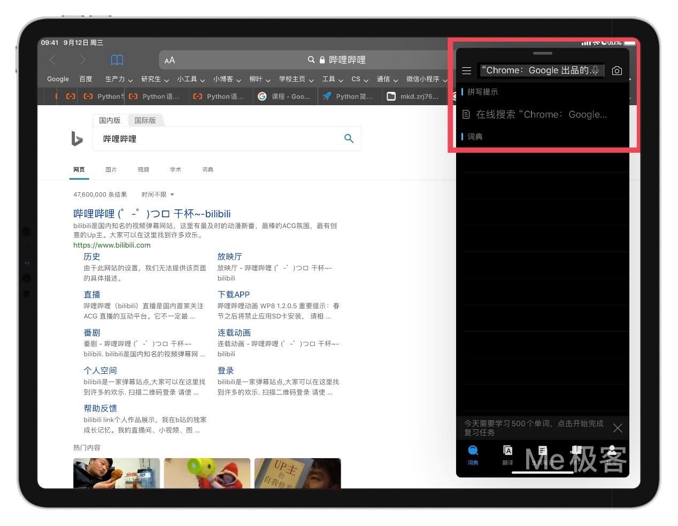678x526 pixels.
Task: Open the Google bookmark in favorites bar
Action: click(58, 79)
